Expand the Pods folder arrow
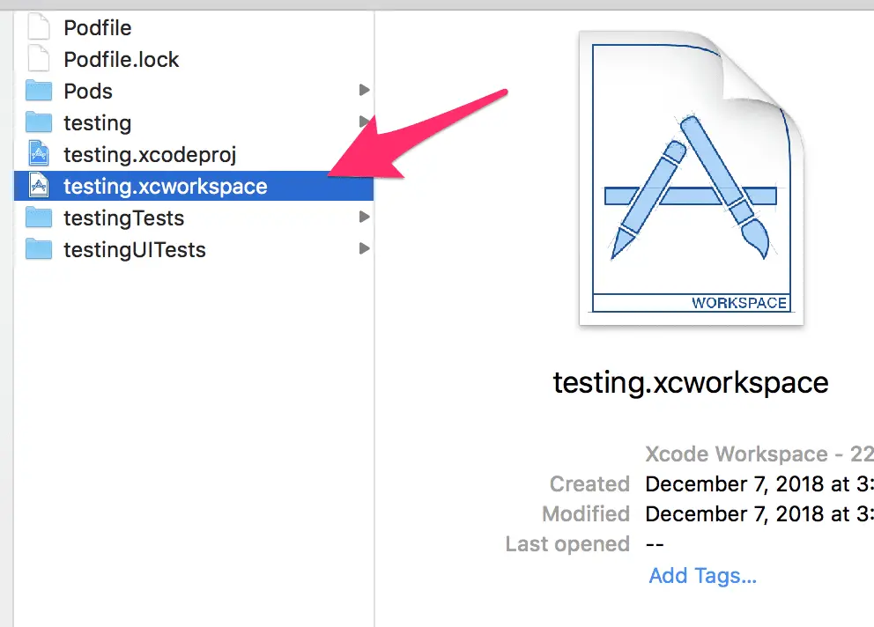 (364, 90)
